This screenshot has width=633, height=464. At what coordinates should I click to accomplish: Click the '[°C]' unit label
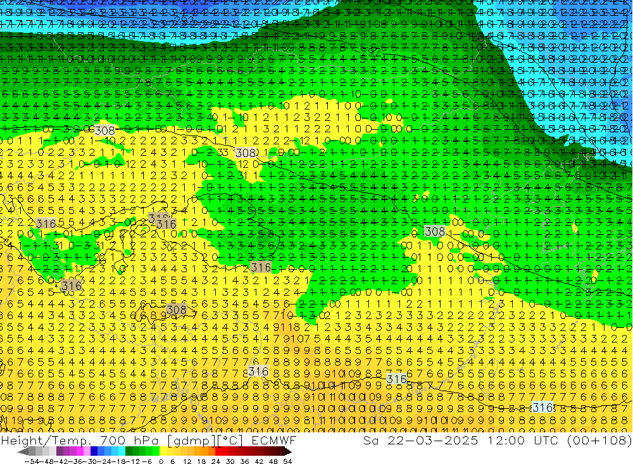[x=230, y=440]
